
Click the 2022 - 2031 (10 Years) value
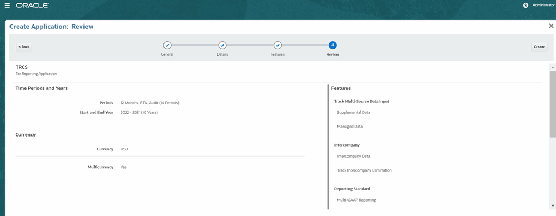(140, 113)
